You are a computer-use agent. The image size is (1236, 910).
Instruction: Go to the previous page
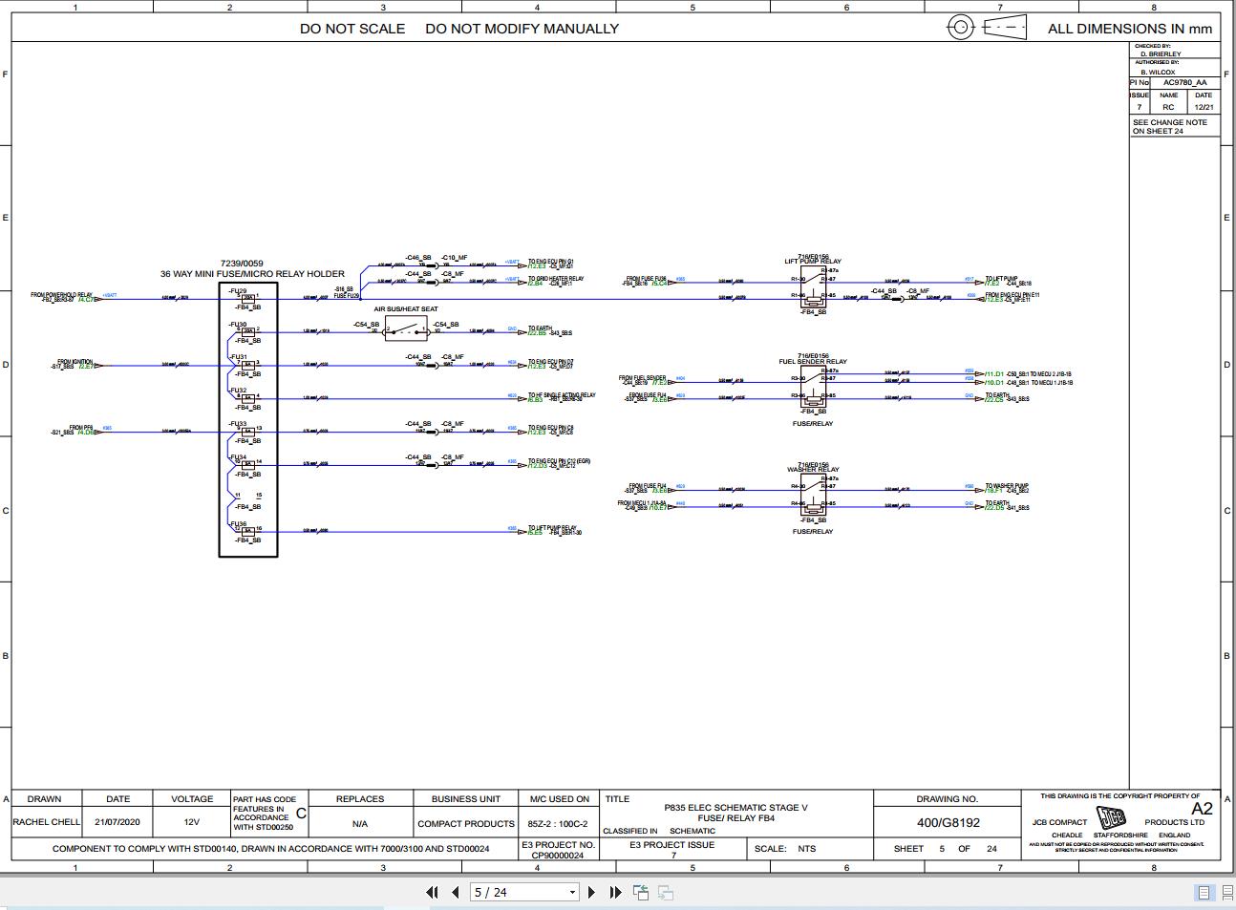tap(456, 892)
